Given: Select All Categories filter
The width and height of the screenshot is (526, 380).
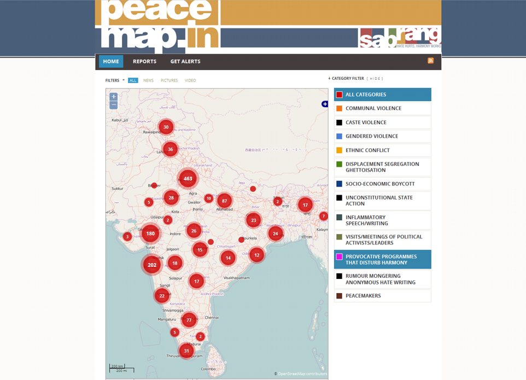Looking at the screenshot, I should pos(382,95).
